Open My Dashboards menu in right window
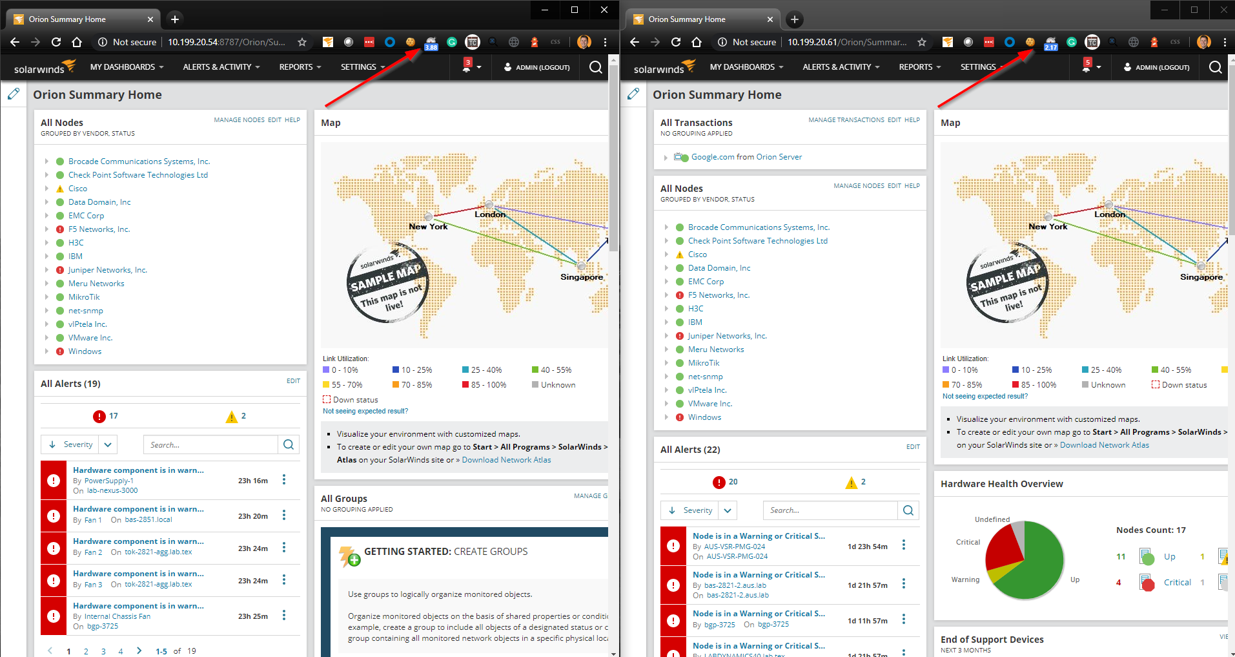This screenshot has width=1235, height=657. point(746,67)
